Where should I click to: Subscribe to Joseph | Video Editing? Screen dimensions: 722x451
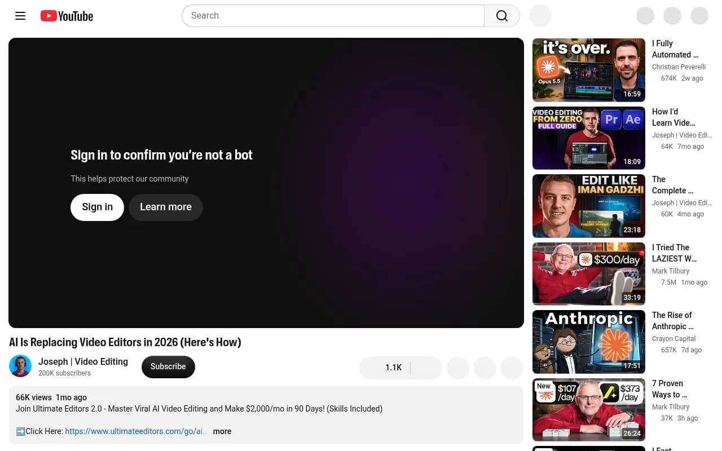tap(168, 366)
